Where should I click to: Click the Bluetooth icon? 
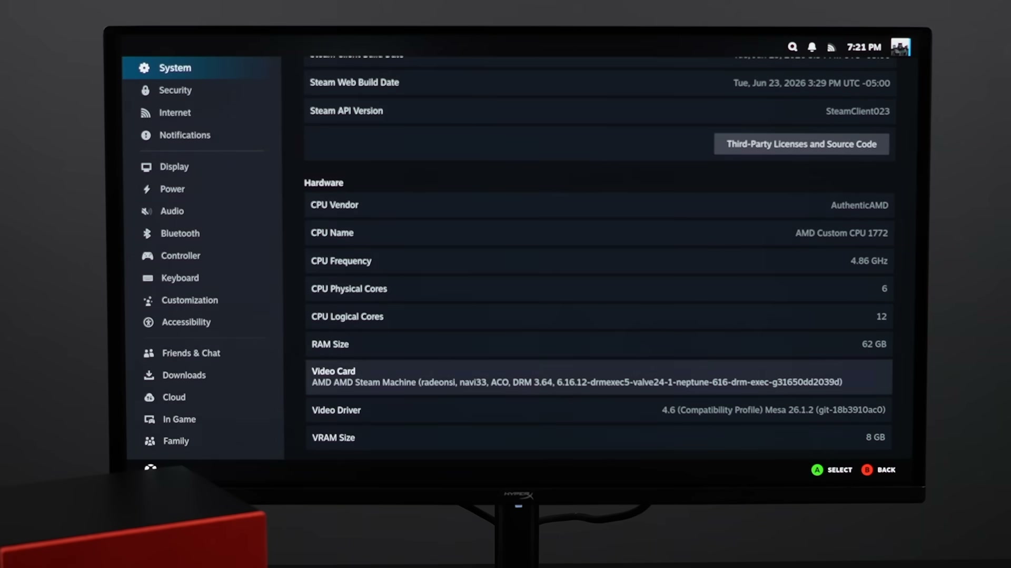coord(147,234)
